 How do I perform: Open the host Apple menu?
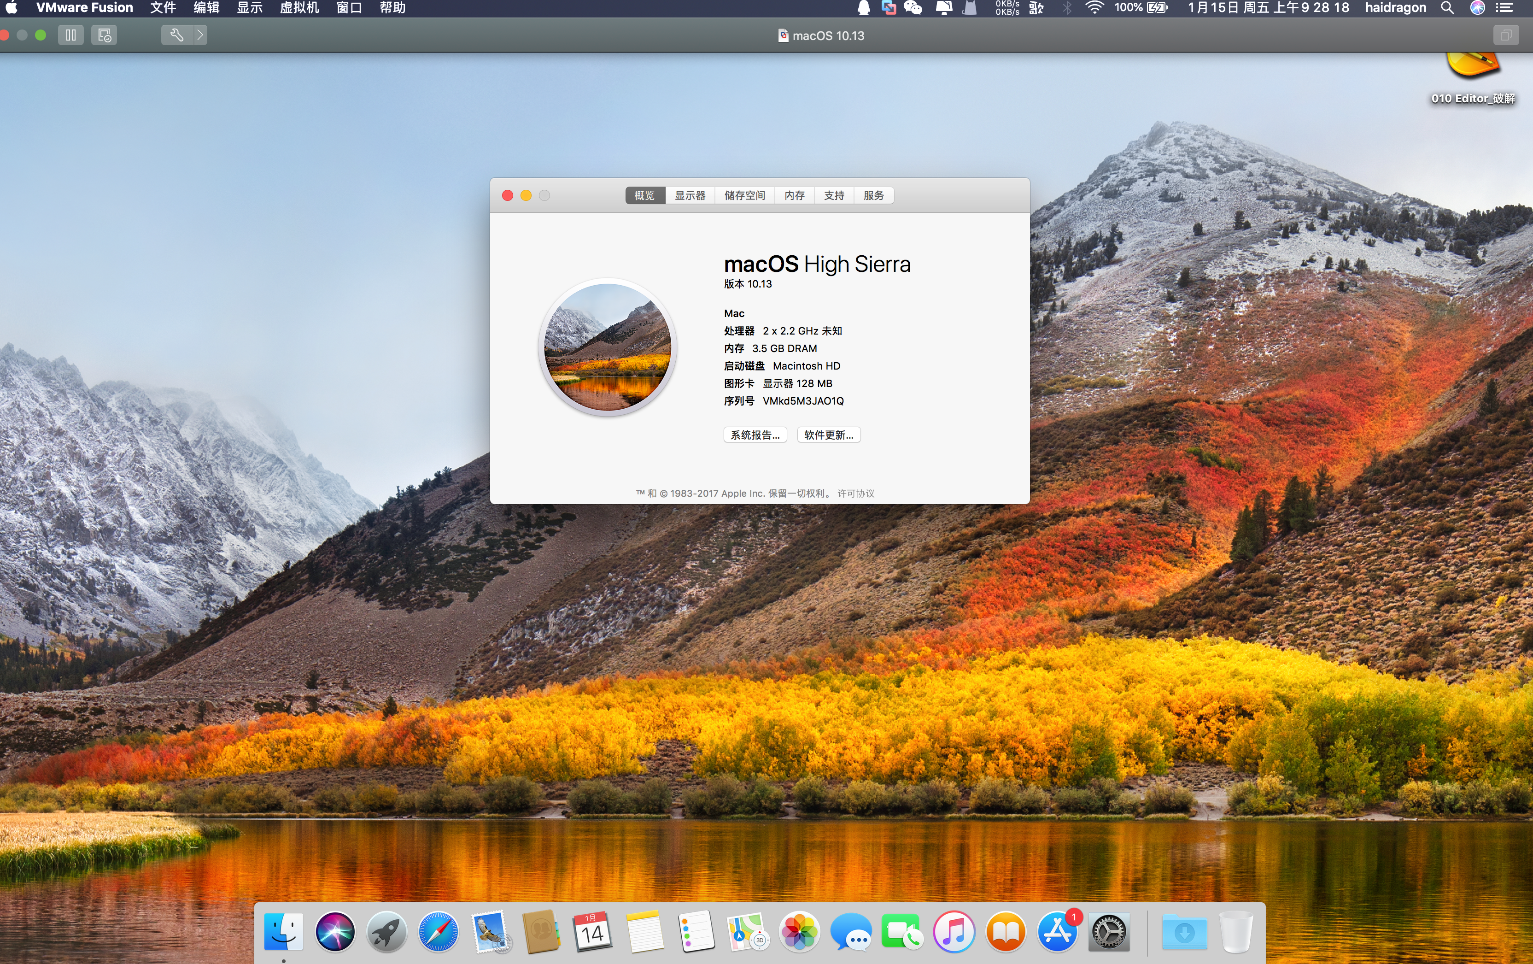tap(12, 8)
